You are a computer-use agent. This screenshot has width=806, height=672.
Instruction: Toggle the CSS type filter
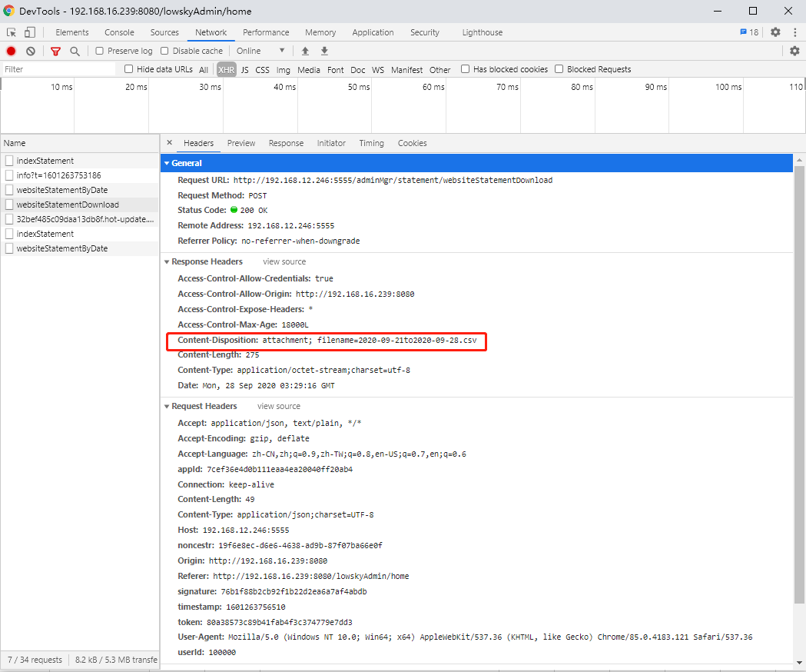point(262,69)
